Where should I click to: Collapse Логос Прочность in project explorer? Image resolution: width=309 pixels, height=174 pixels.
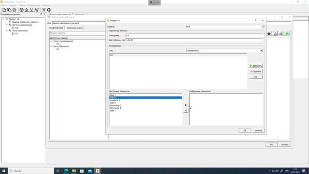(7, 31)
